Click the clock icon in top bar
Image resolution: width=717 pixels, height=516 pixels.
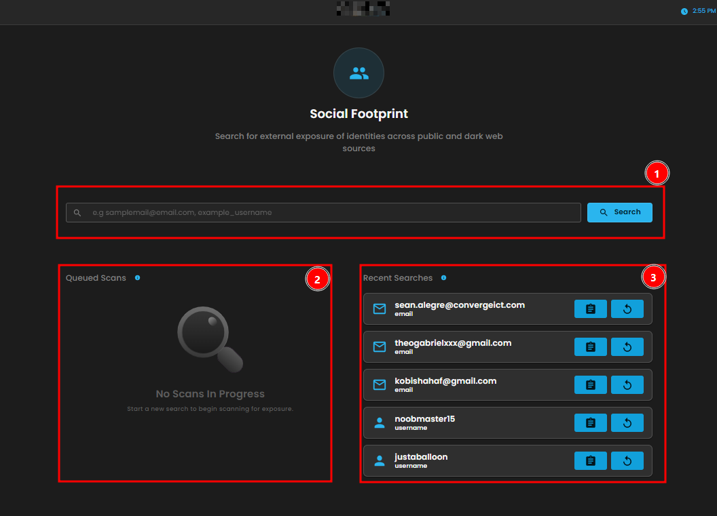pyautogui.click(x=684, y=12)
